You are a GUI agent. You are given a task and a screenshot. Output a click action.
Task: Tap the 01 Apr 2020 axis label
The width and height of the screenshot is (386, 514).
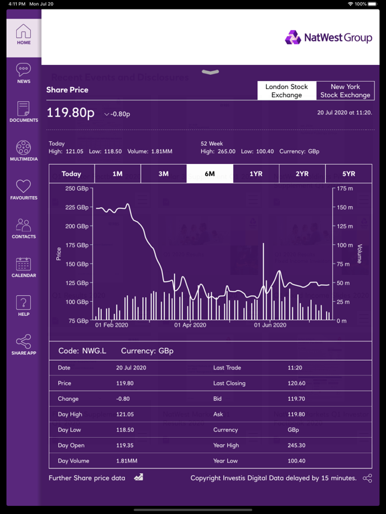tap(190, 325)
